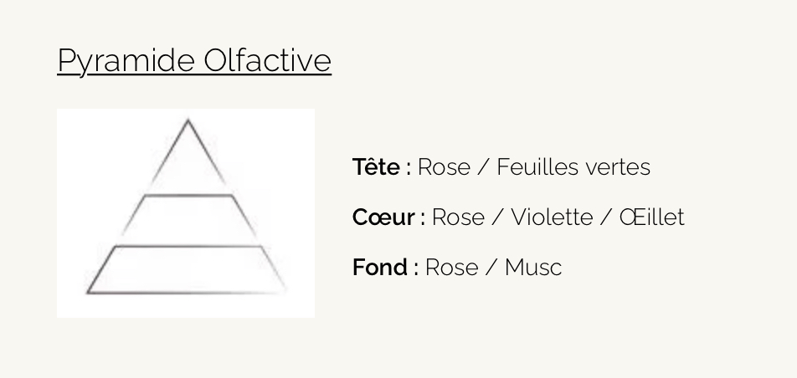Viewport: 797px width, 378px height.
Task: Click the Feuilles vertes note
Action: pos(573,166)
